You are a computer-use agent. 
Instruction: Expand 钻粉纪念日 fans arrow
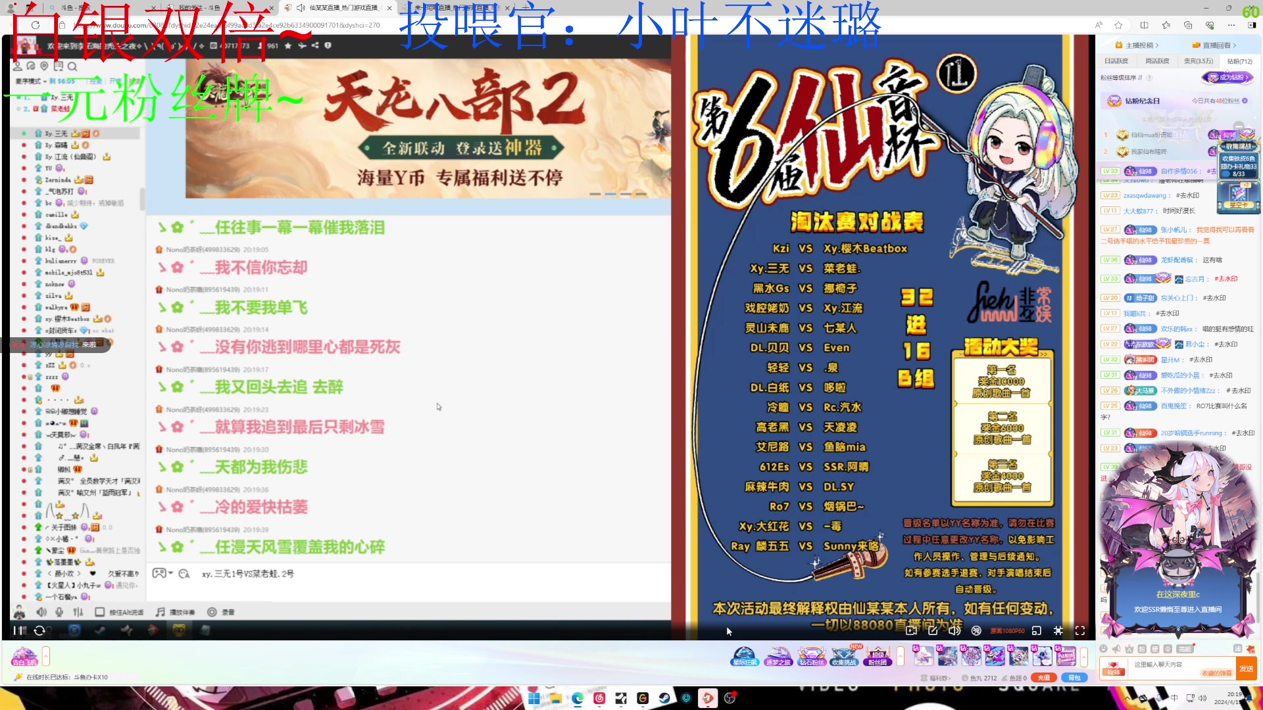1245,101
